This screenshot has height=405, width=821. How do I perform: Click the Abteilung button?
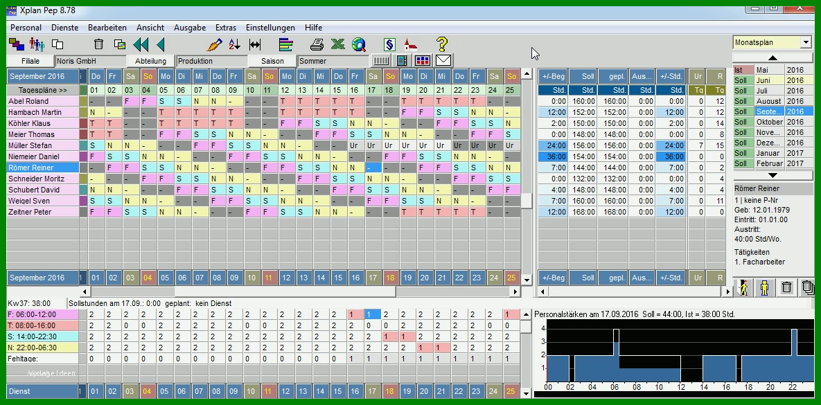click(151, 61)
